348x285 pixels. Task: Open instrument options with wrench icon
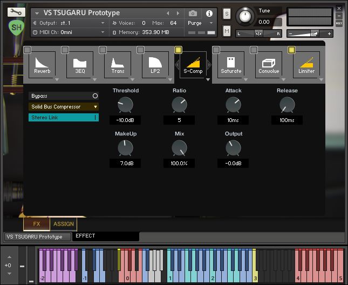tap(17, 12)
